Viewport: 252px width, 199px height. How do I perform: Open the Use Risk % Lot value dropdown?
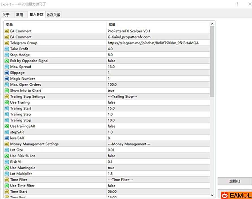click(x=158, y=156)
